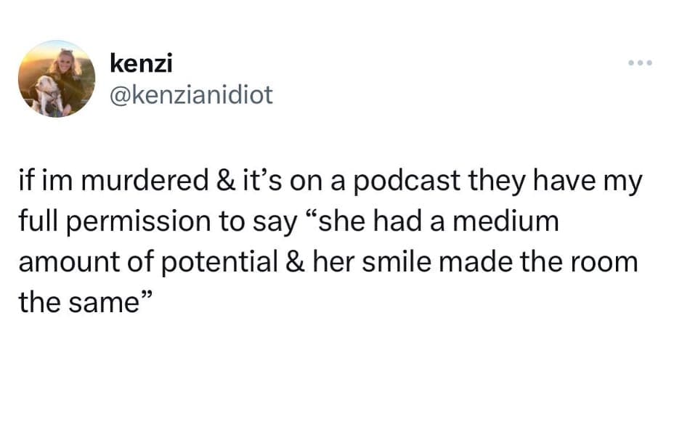Open the three-dot more options menu
Screen dimensions: 674x424
click(641, 62)
